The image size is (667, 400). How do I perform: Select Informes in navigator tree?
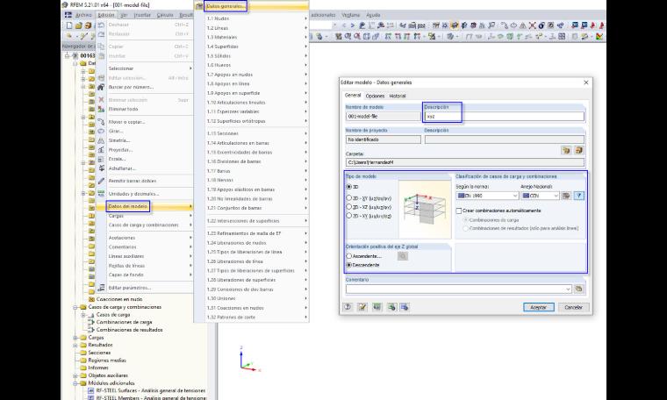pos(97,368)
